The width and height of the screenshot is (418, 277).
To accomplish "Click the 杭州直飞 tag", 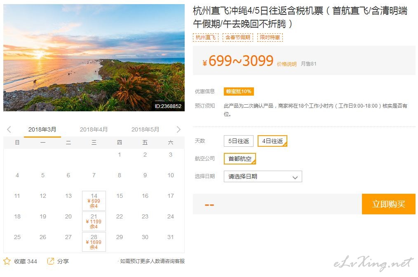I will (206, 38).
